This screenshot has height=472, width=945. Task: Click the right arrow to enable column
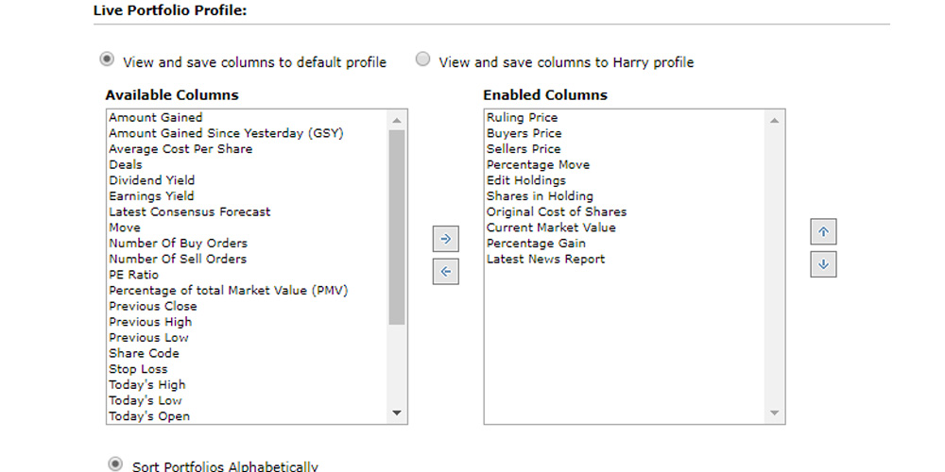point(445,240)
